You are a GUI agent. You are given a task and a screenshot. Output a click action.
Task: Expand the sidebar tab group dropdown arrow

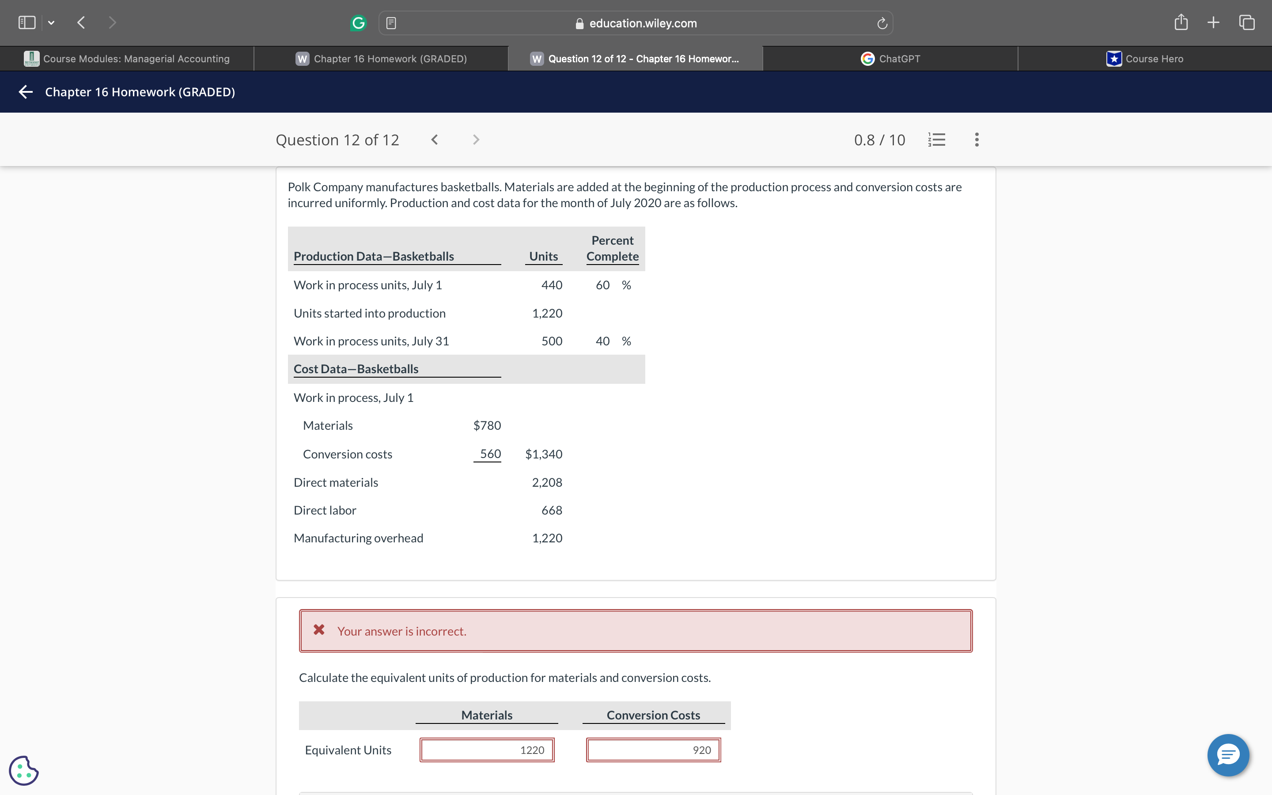tap(51, 23)
